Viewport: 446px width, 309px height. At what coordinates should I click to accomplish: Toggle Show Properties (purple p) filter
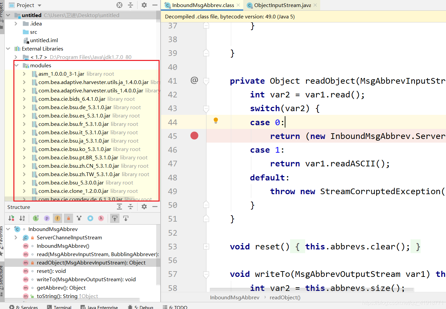(47, 218)
